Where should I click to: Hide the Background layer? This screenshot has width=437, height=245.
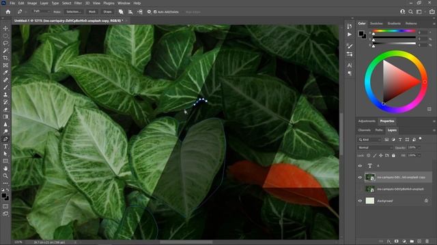(x=360, y=201)
